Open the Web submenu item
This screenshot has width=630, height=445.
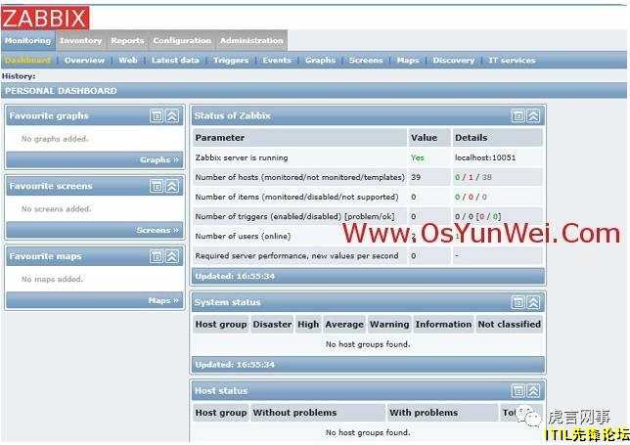coord(128,61)
